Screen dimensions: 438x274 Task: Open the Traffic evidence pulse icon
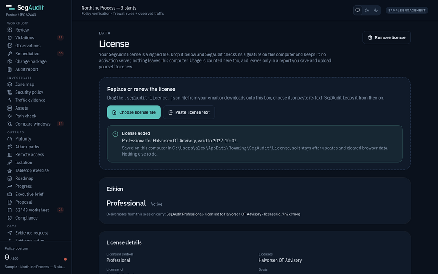click(x=10, y=100)
